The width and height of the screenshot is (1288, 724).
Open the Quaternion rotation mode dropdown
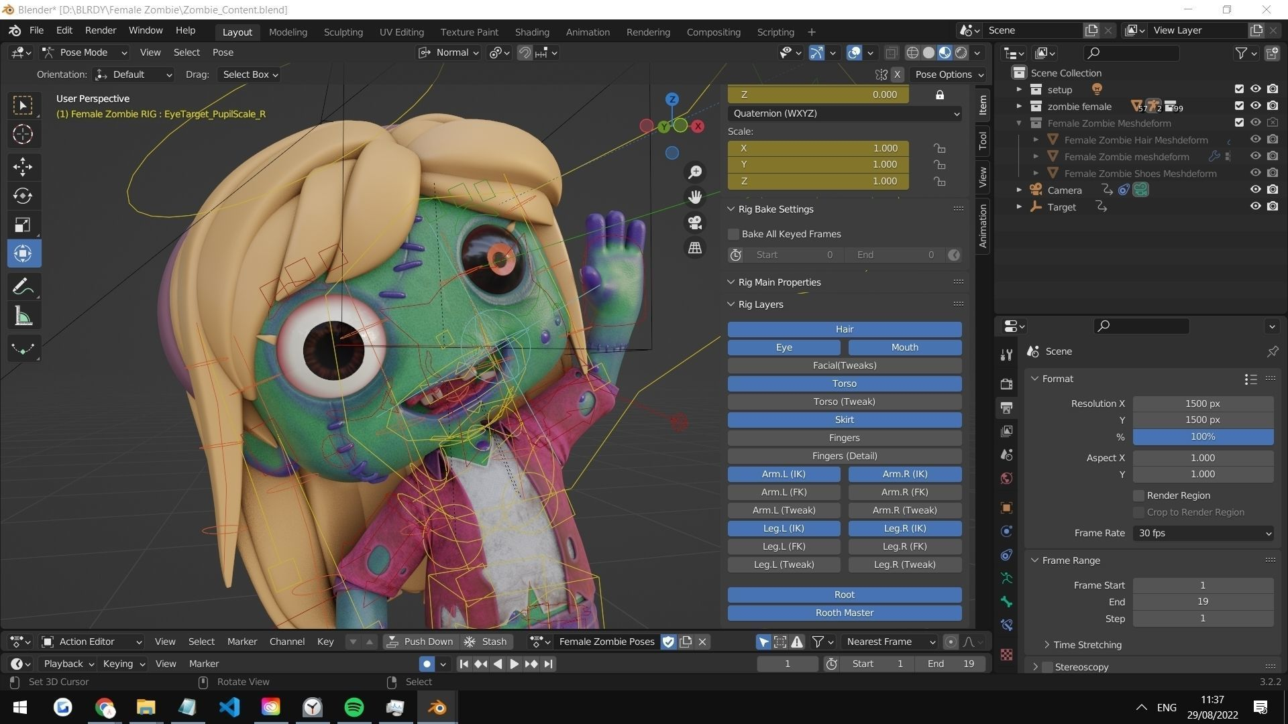click(845, 113)
